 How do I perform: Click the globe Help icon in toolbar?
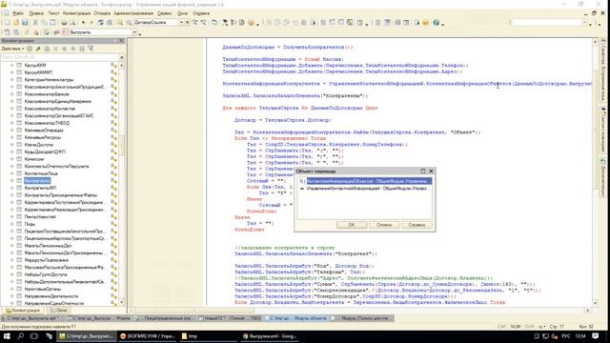[x=437, y=23]
